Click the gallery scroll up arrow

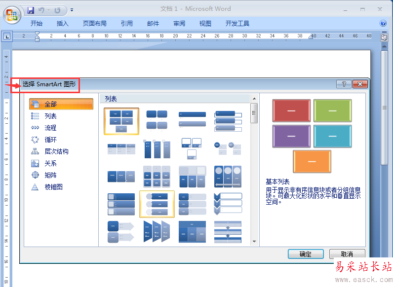click(x=254, y=99)
